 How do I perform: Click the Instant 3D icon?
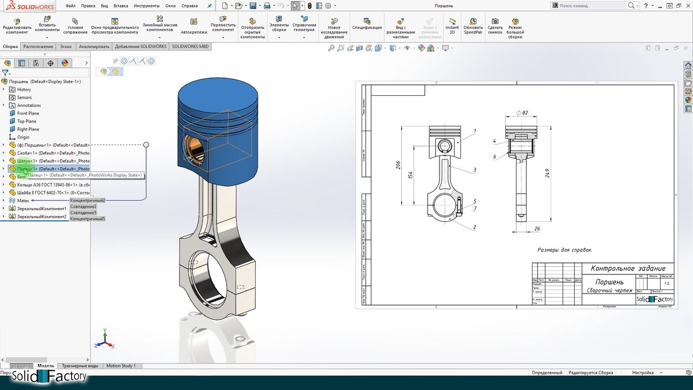click(x=452, y=20)
